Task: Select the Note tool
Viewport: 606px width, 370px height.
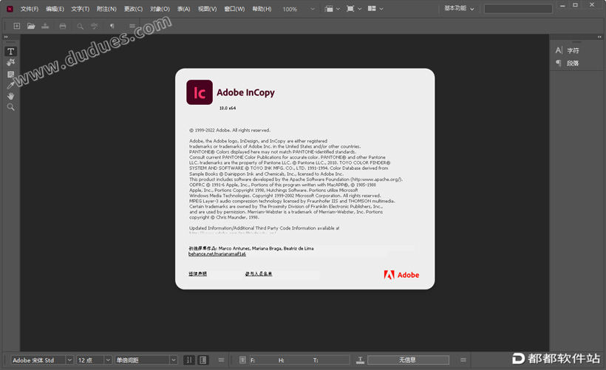Action: tap(11, 74)
